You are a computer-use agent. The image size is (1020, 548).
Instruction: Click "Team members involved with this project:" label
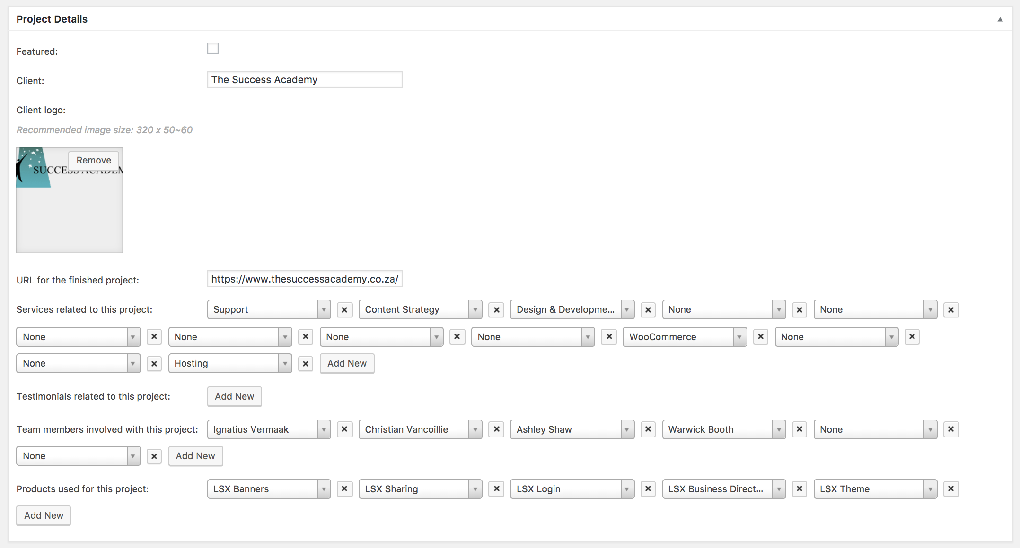click(x=107, y=429)
